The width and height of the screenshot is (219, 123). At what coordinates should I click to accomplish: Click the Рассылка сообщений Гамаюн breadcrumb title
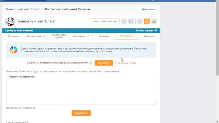[x=67, y=9]
